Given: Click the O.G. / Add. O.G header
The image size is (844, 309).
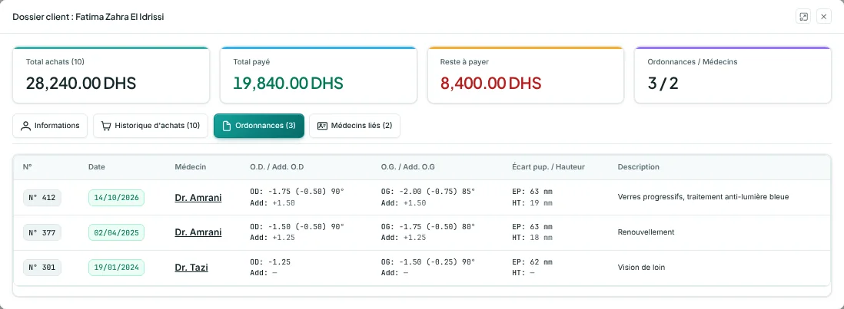Looking at the screenshot, I should (408, 167).
